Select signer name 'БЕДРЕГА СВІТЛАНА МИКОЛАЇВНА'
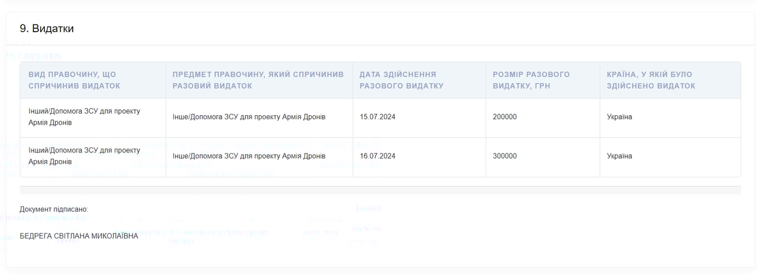 [x=79, y=236]
